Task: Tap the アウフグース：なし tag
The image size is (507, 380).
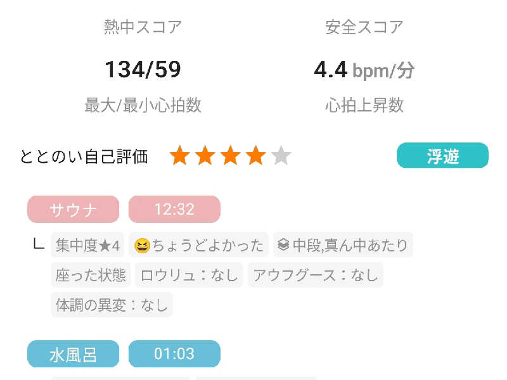Action: click(315, 275)
